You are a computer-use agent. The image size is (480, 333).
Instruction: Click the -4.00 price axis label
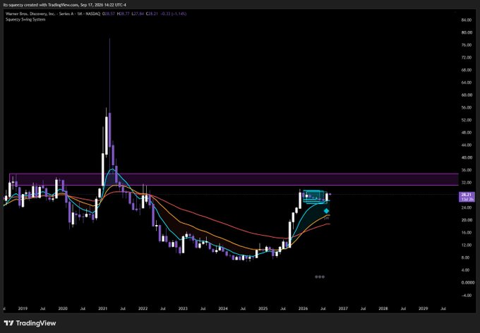467,296
